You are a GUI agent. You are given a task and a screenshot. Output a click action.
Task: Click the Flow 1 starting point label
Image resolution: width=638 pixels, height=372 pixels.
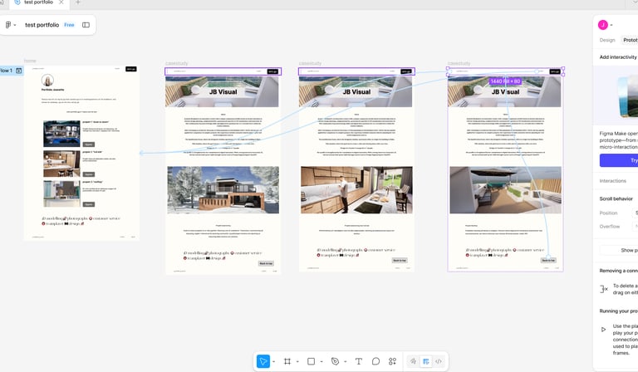6,71
